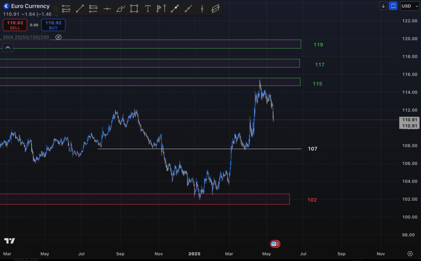The height and width of the screenshot is (261, 421).
Task: Select the Text annotation tool
Action: [x=148, y=8]
